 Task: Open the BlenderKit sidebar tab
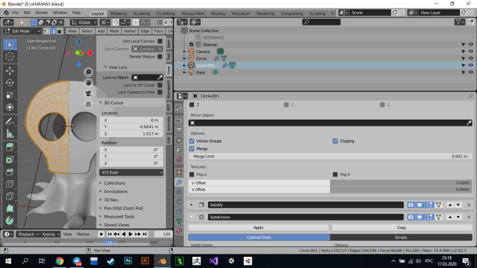coord(168,89)
